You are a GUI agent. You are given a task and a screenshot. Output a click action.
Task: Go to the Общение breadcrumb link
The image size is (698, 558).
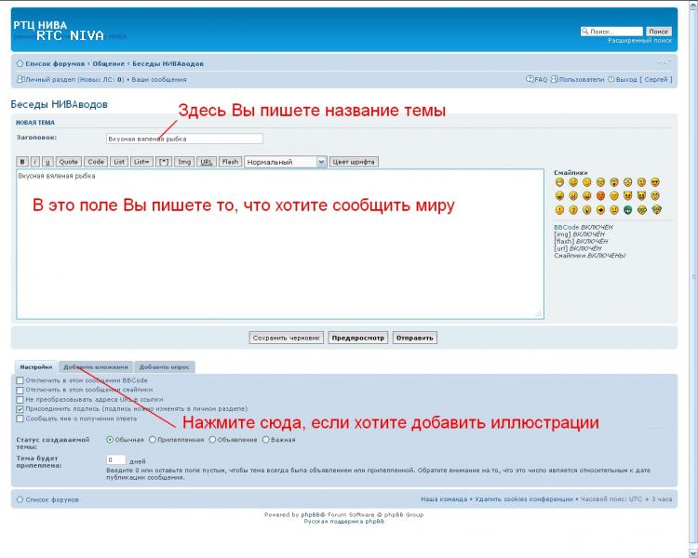click(109, 63)
